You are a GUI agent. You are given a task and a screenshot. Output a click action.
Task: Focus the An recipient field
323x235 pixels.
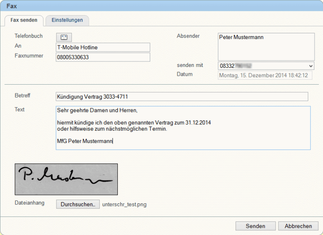103,47
